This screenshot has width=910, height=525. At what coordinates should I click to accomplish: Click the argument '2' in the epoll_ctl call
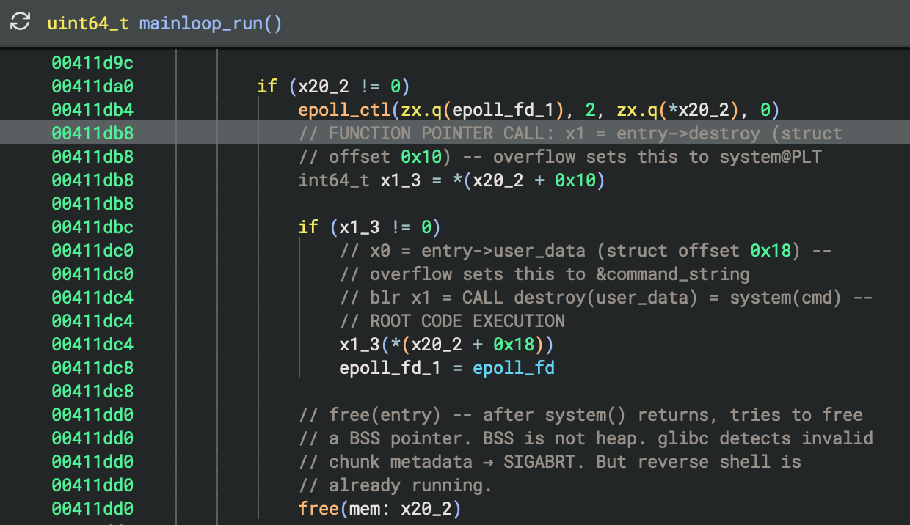pyautogui.click(x=590, y=110)
